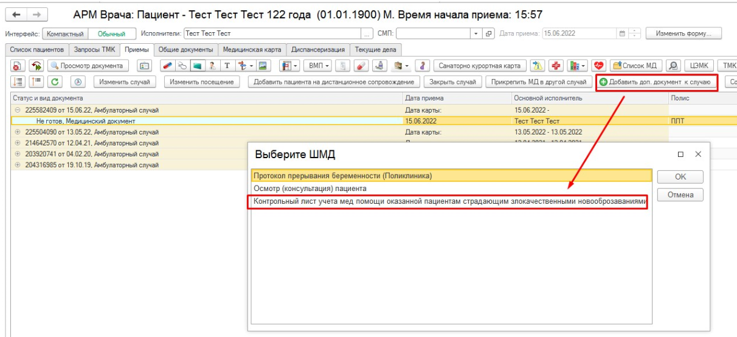Click the yellow warning info icon
Image resolution: width=737 pixels, height=337 pixels.
pyautogui.click(x=538, y=66)
